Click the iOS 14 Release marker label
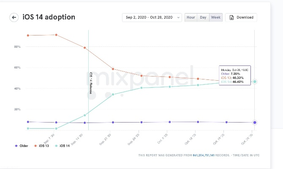The width and height of the screenshot is (283, 169). [90, 84]
